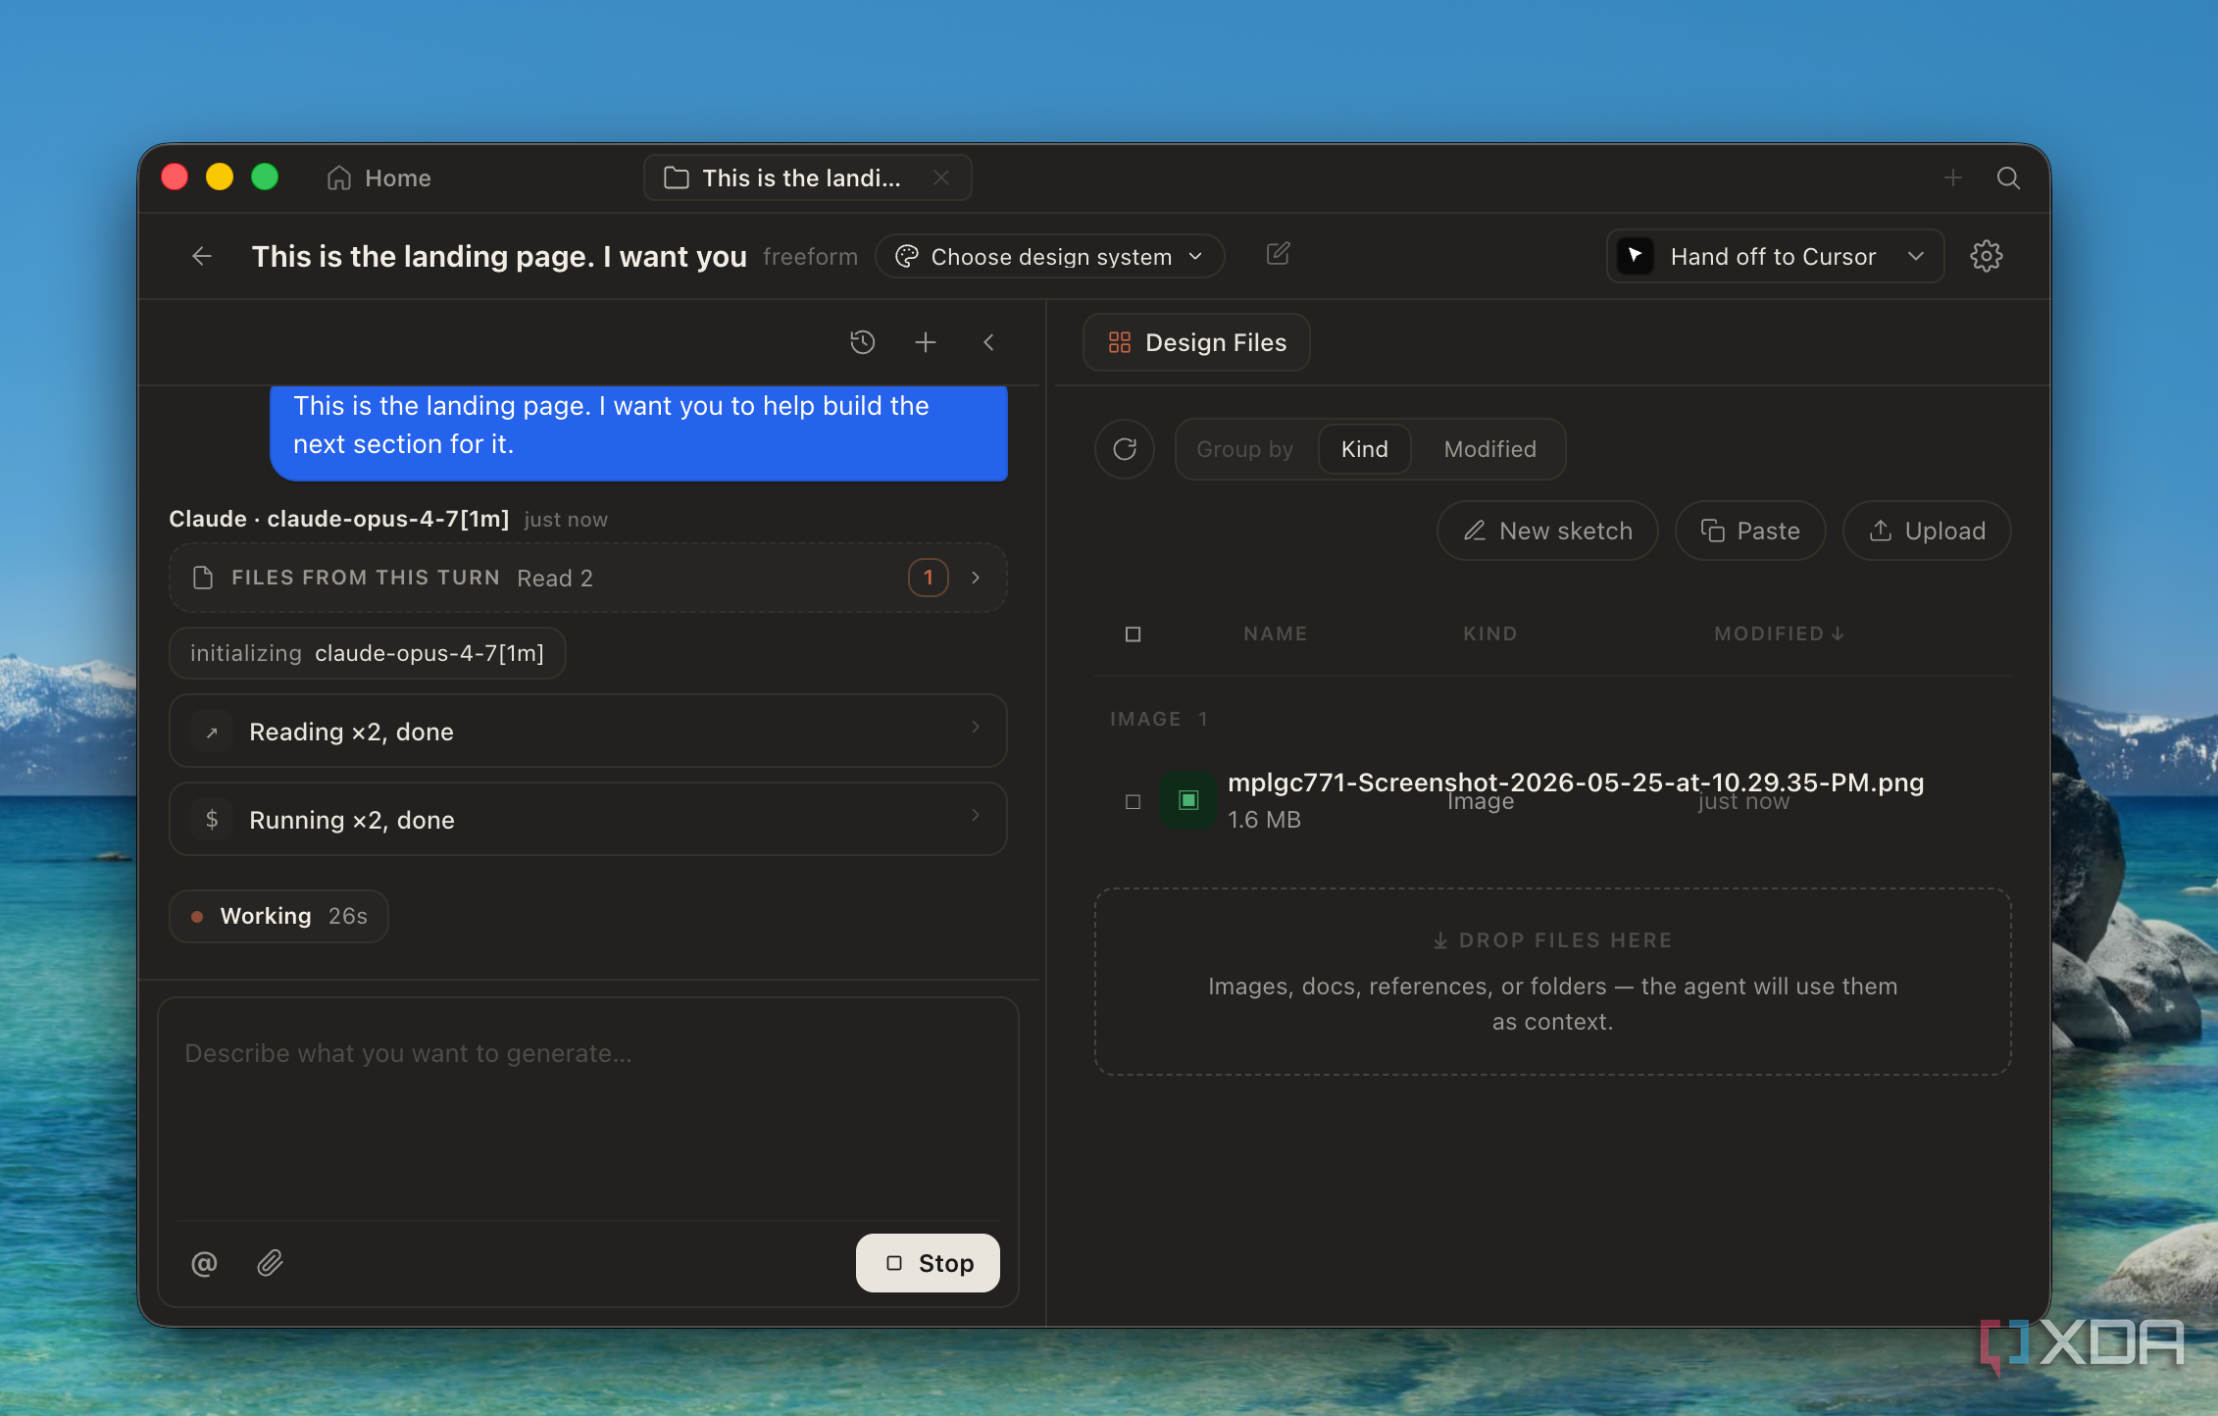Click the green image file icon
2218x1416 pixels.
tap(1188, 800)
